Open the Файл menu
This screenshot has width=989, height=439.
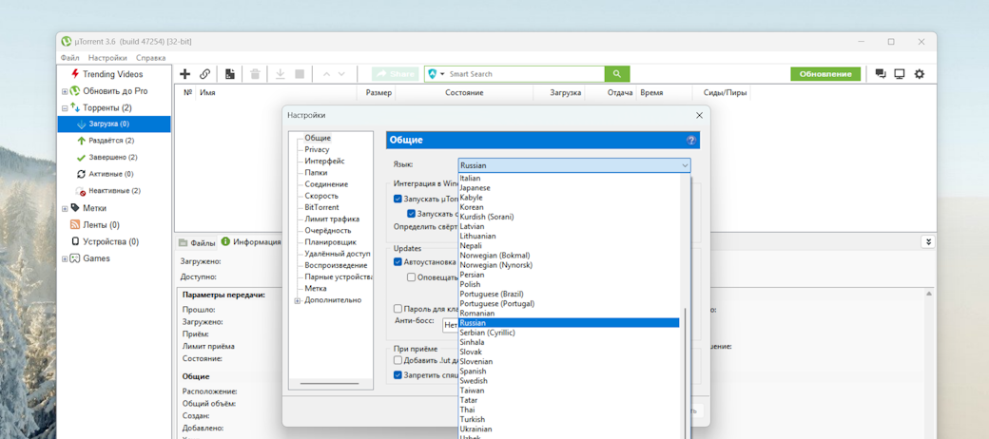pyautogui.click(x=70, y=58)
